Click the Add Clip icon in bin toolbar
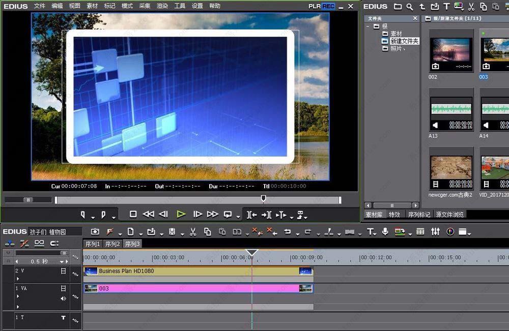Image resolution: width=509 pixels, height=331 pixels. [435, 6]
